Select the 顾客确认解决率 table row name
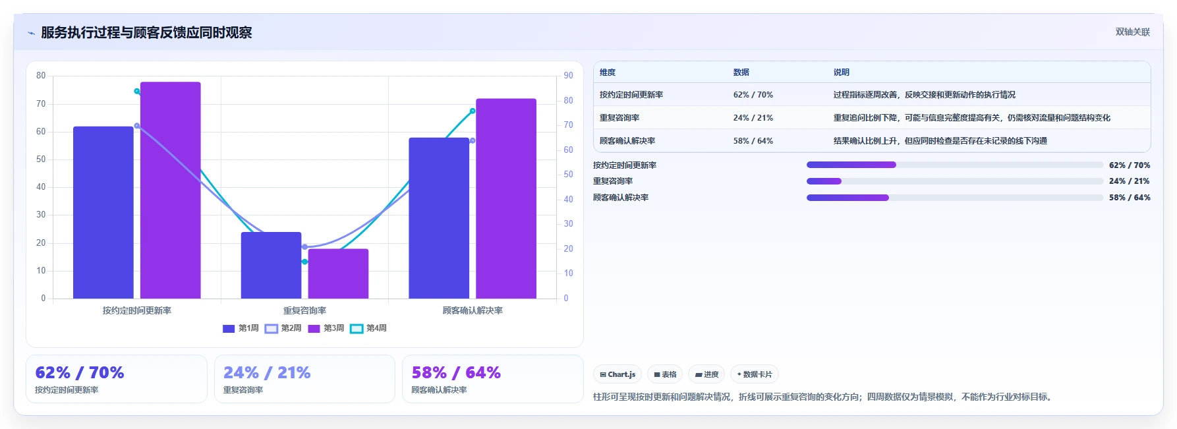 627,141
